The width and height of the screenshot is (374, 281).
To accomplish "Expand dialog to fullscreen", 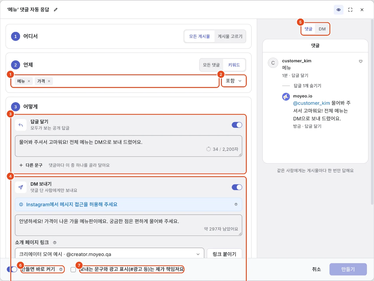I will pos(350,10).
